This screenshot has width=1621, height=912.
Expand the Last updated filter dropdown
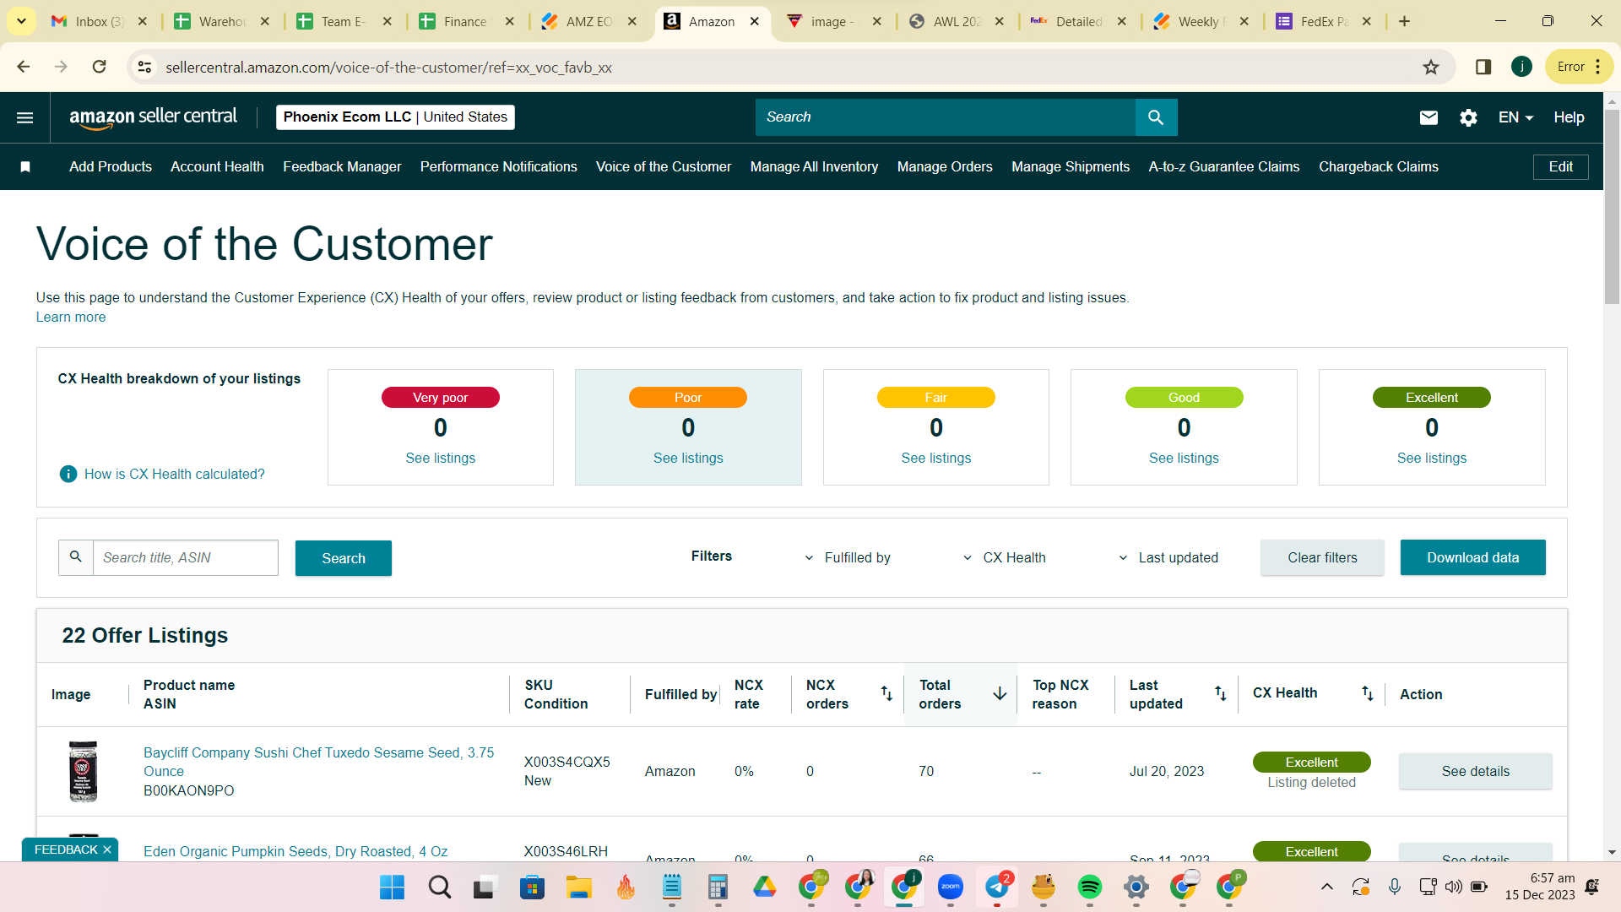(1168, 557)
